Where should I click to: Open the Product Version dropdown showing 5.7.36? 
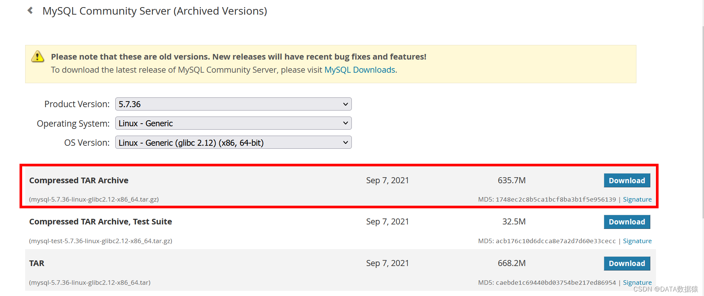pyautogui.click(x=233, y=104)
